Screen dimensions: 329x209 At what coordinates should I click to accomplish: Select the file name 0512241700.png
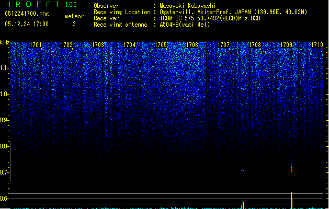point(27,14)
